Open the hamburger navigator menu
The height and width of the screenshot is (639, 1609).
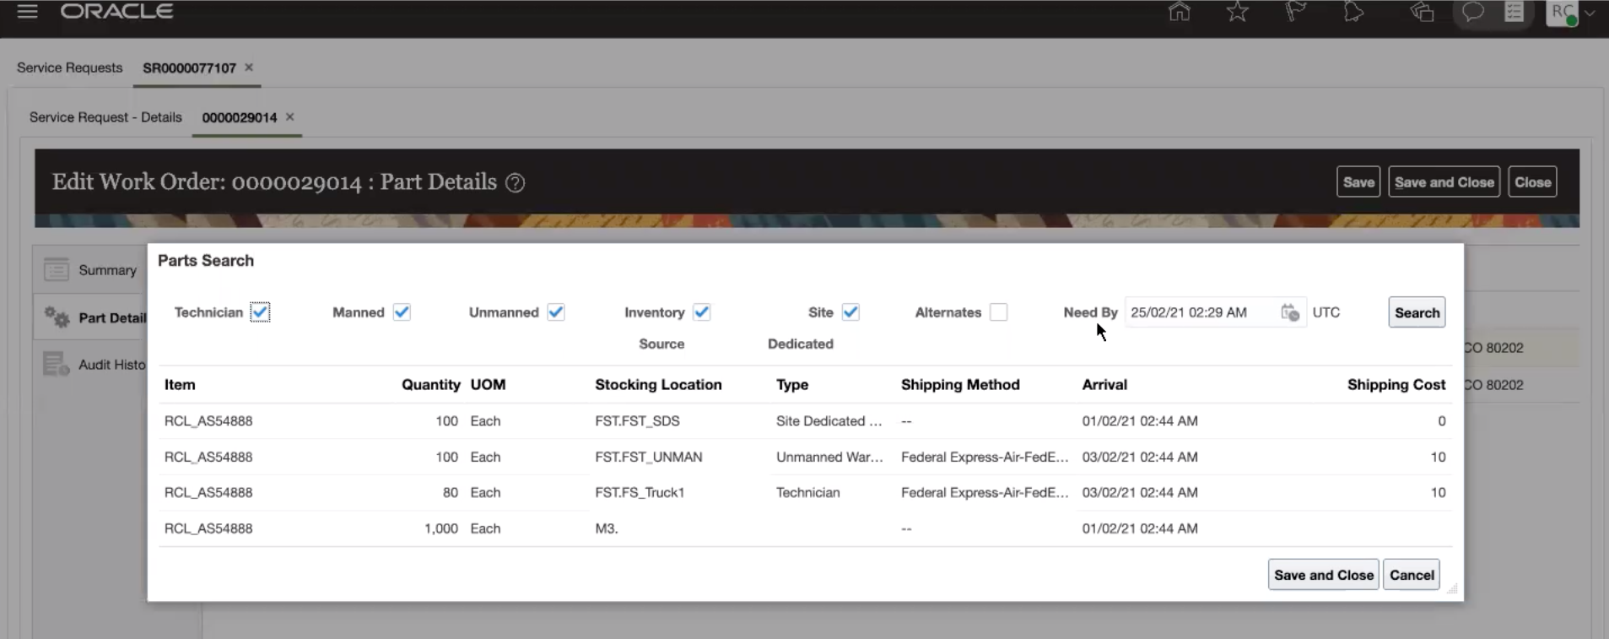(x=27, y=12)
